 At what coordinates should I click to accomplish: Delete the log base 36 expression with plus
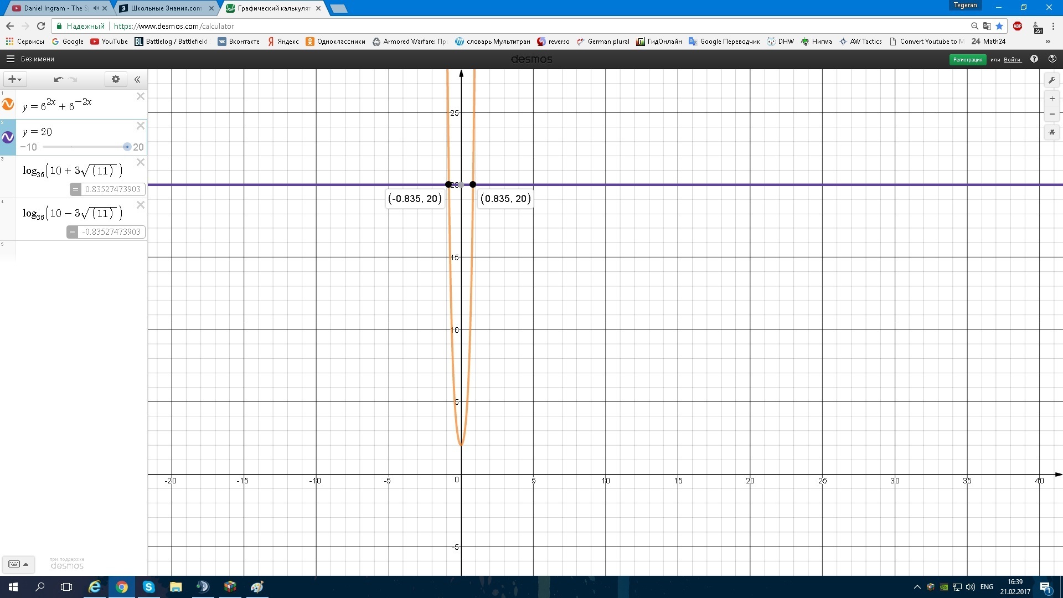pyautogui.click(x=141, y=162)
